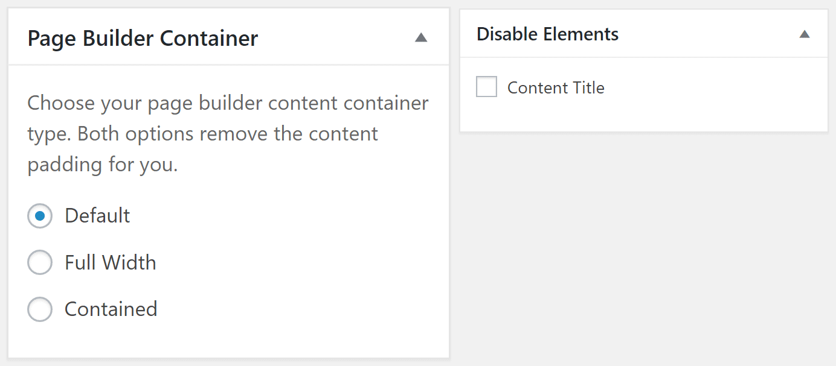
Task: Tick the checkbox under Disable Elements
Action: [486, 86]
